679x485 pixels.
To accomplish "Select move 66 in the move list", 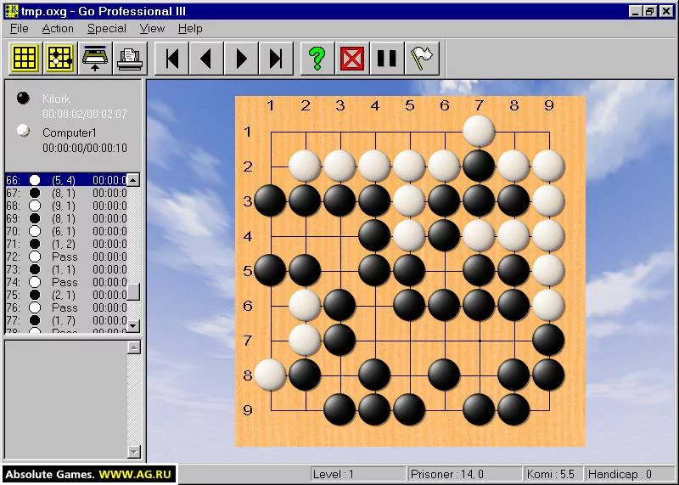I will pyautogui.click(x=66, y=180).
